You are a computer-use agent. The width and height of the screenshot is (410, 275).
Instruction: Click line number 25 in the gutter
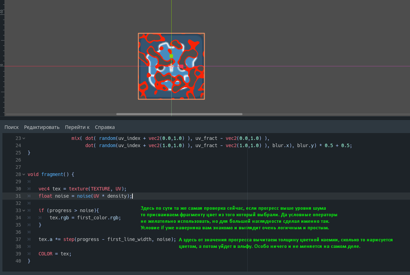click(18, 153)
